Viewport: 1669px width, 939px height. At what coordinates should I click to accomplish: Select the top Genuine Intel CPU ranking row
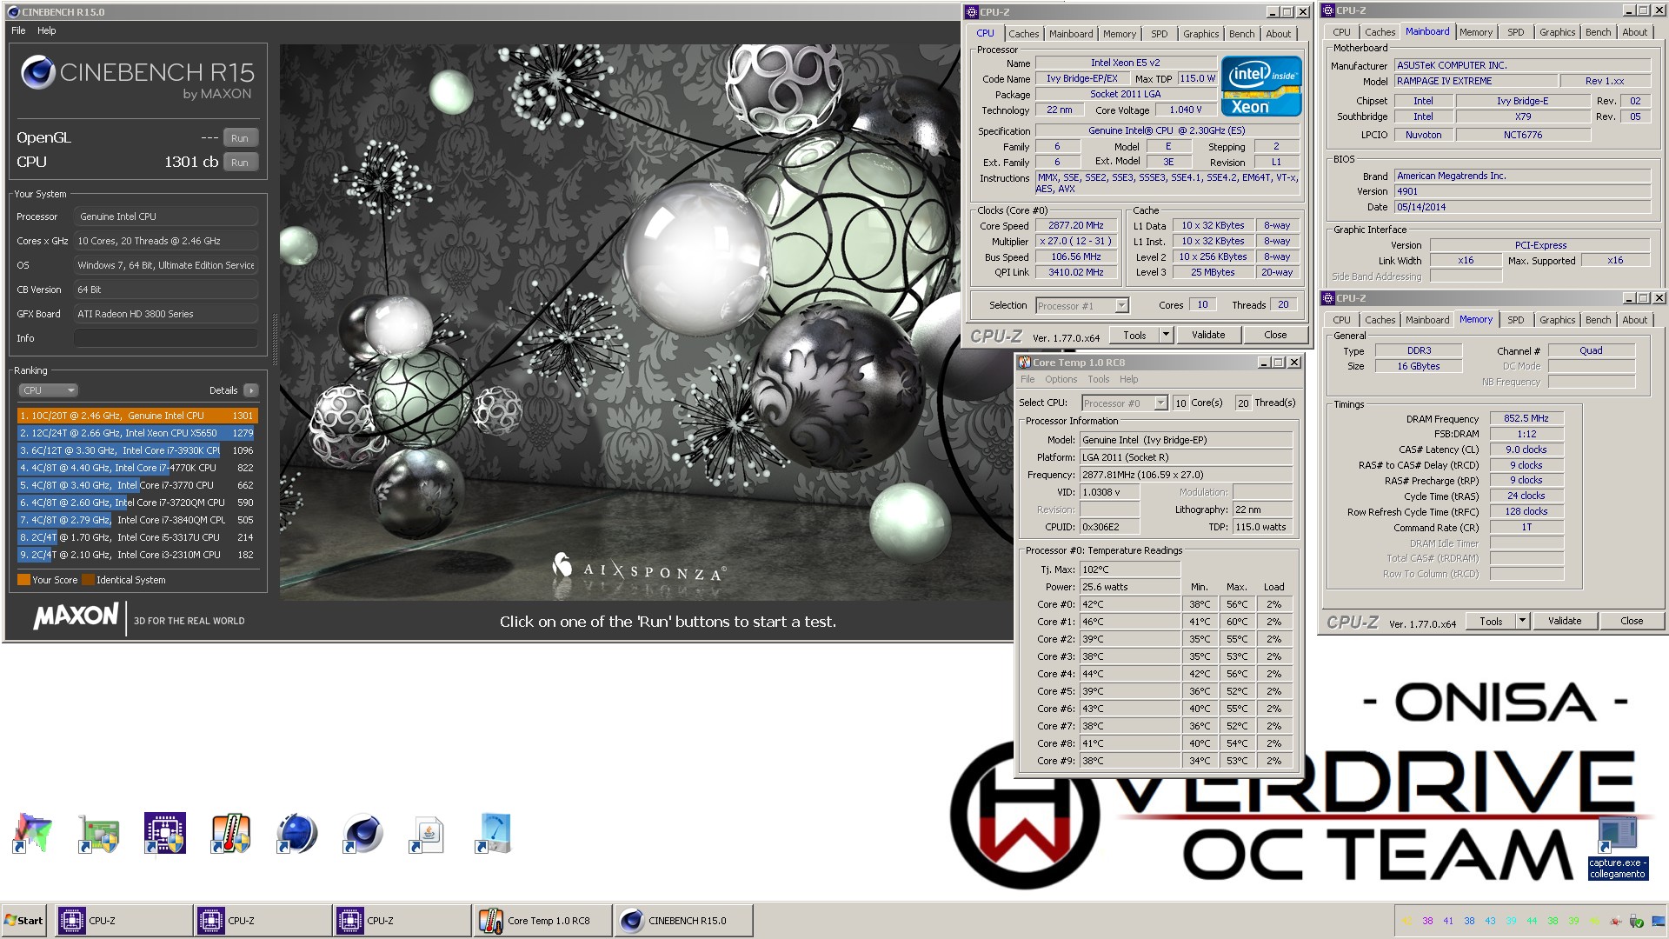(x=137, y=416)
